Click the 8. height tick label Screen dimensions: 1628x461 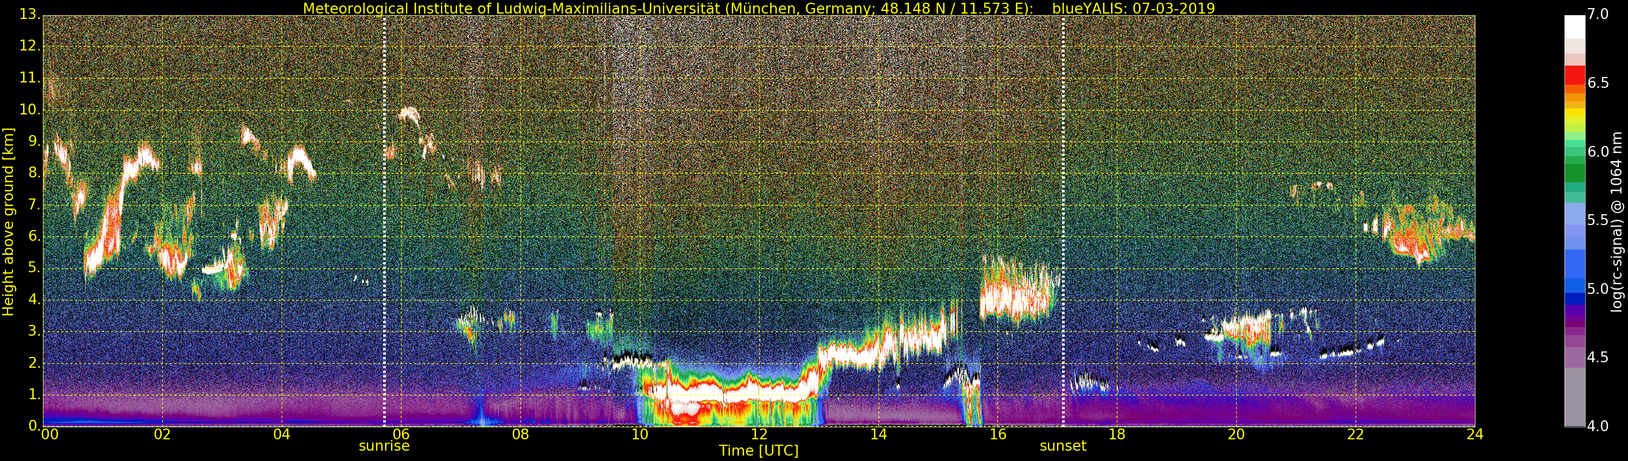tap(34, 173)
